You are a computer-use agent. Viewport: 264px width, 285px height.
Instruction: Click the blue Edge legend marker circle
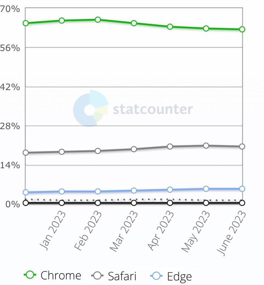(x=157, y=276)
